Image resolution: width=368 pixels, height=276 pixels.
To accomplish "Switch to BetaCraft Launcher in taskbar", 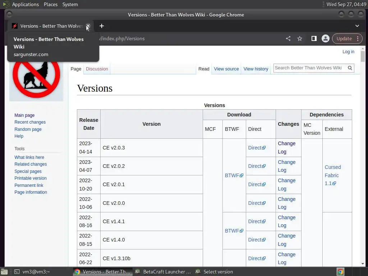I will pos(164,272).
